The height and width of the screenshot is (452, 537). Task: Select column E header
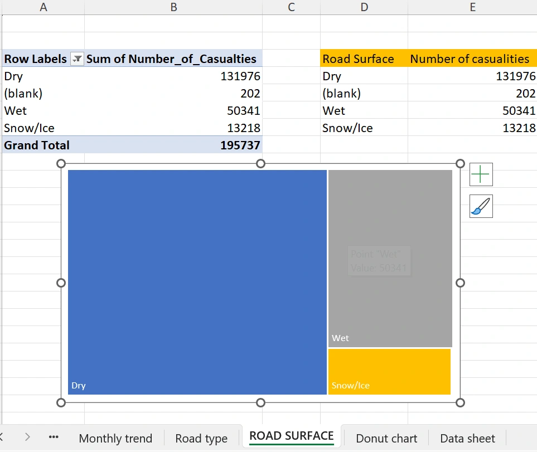(473, 7)
